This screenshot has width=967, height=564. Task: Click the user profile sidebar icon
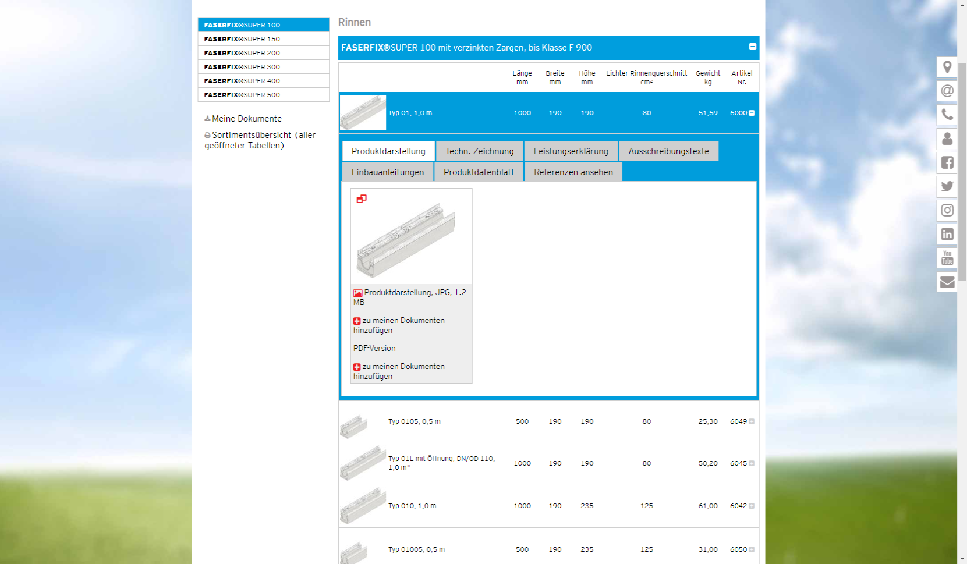[947, 139]
